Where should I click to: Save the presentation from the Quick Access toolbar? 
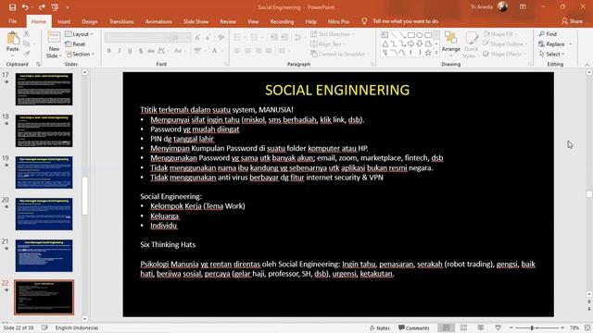coord(12,7)
